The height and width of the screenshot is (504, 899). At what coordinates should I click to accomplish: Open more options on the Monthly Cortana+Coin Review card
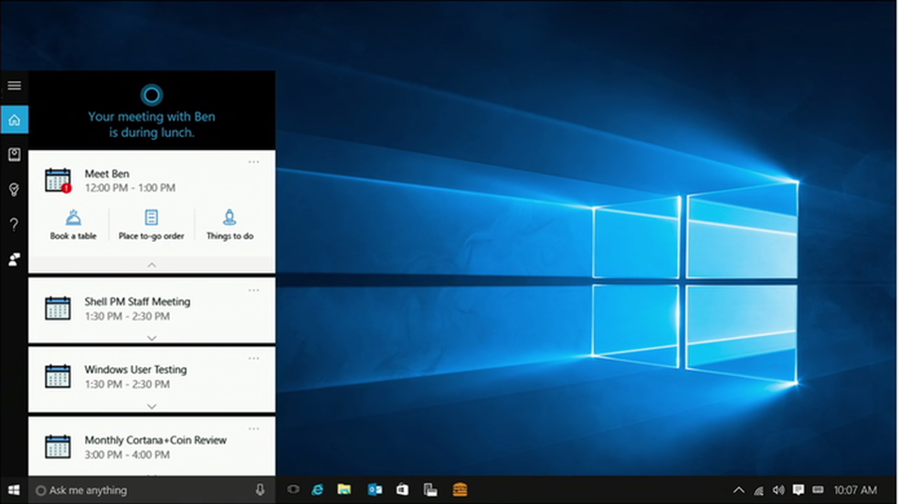click(x=254, y=429)
